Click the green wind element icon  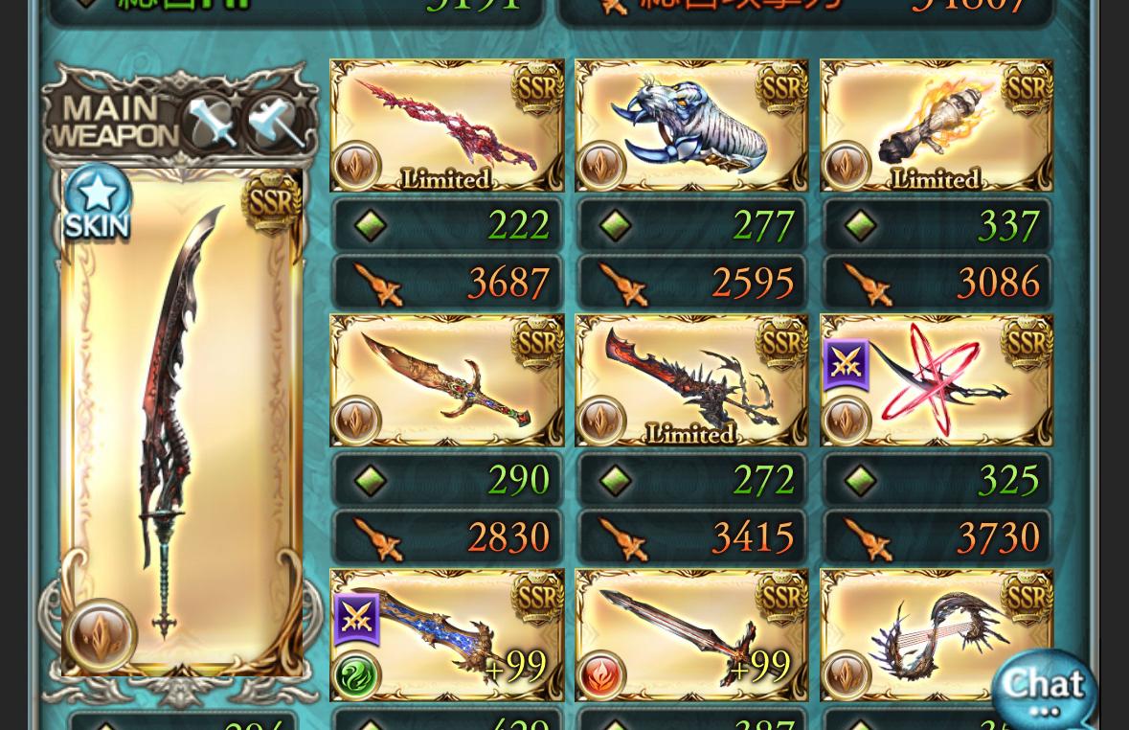pos(356,676)
